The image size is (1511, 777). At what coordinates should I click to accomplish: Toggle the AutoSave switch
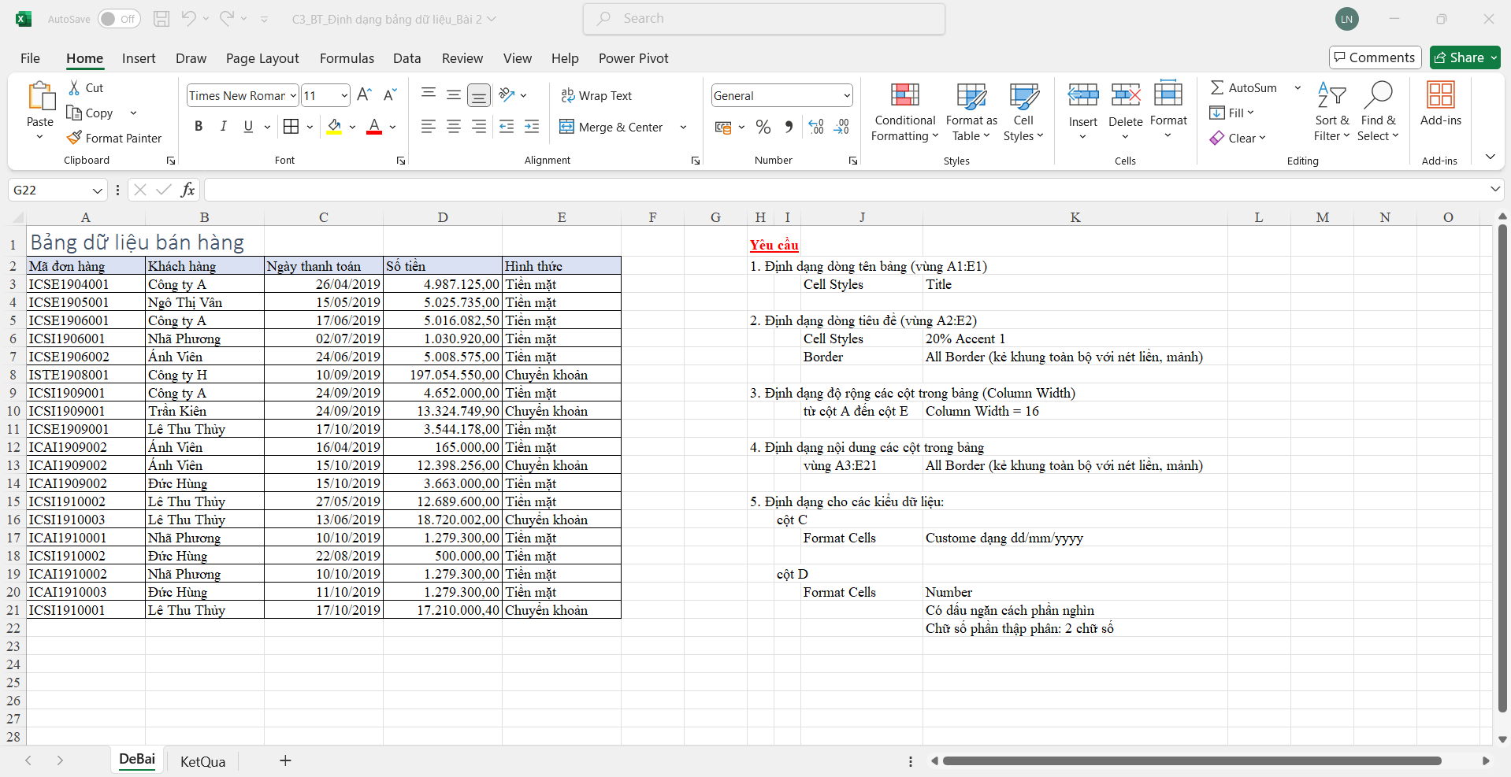(119, 19)
